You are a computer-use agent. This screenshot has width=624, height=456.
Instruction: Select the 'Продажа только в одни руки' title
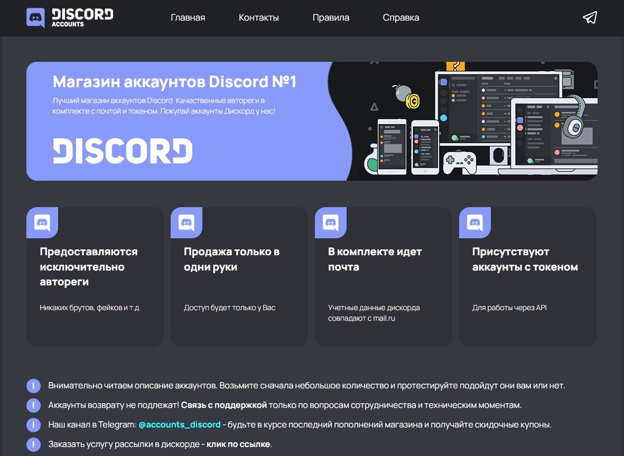tap(231, 259)
